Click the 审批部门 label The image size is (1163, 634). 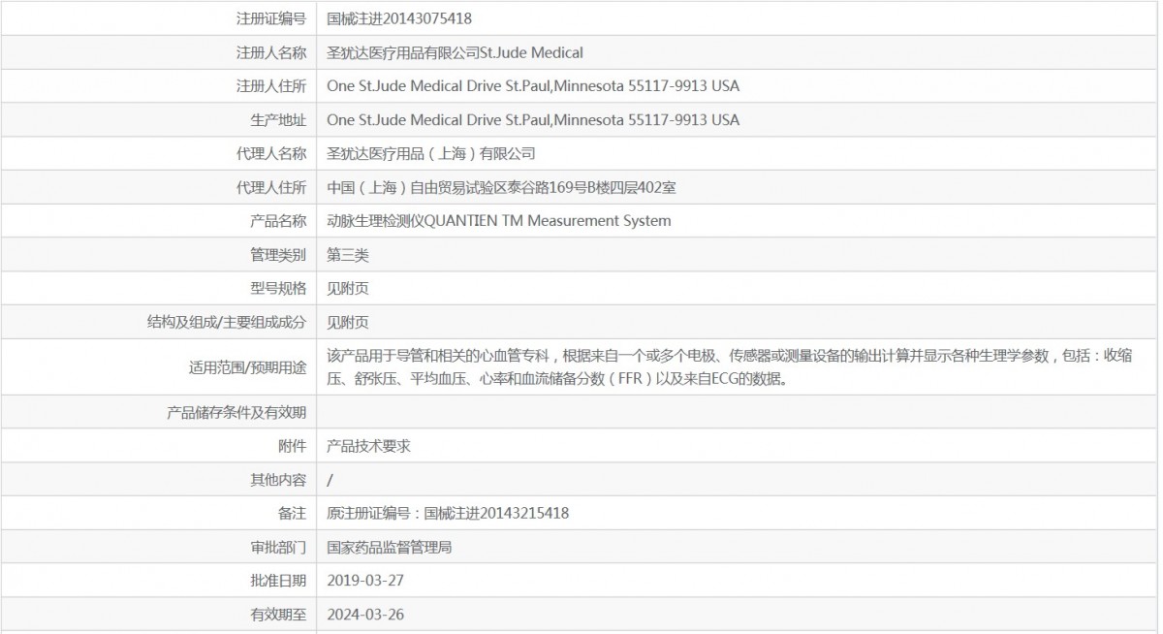(x=278, y=548)
